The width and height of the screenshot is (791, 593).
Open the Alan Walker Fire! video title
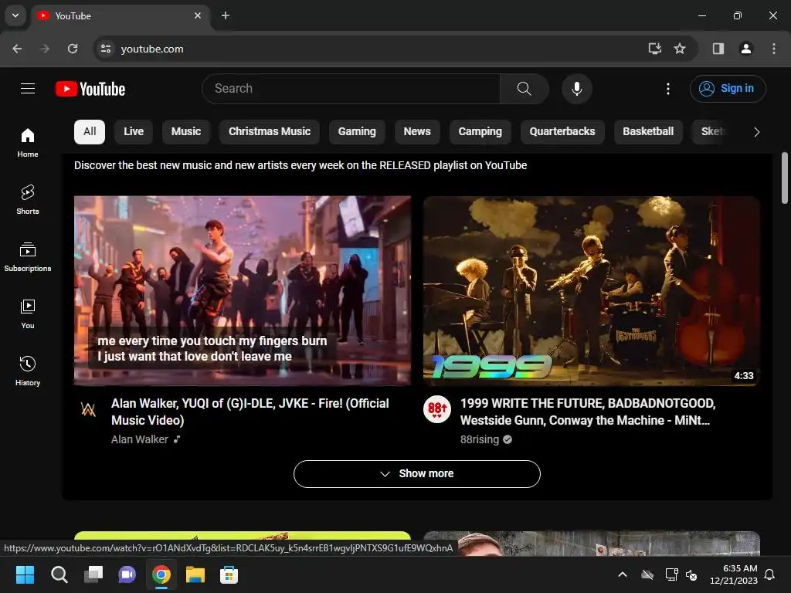(x=250, y=412)
